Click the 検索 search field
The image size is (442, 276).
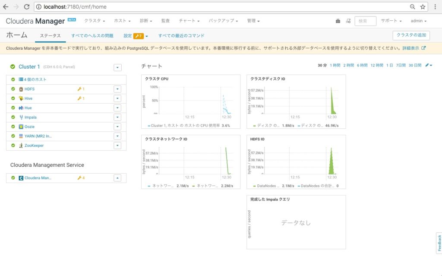click(x=365, y=21)
